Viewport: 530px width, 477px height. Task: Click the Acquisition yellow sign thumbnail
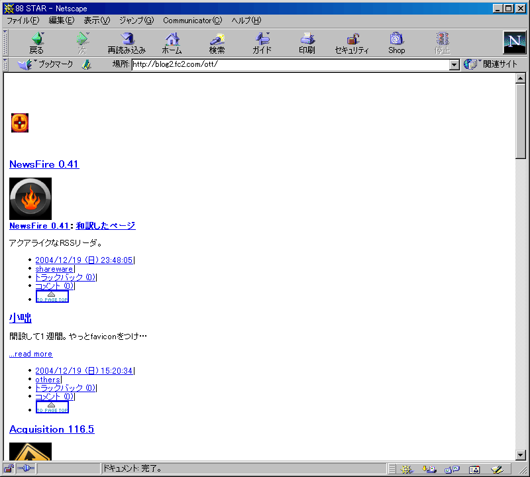pos(30,451)
